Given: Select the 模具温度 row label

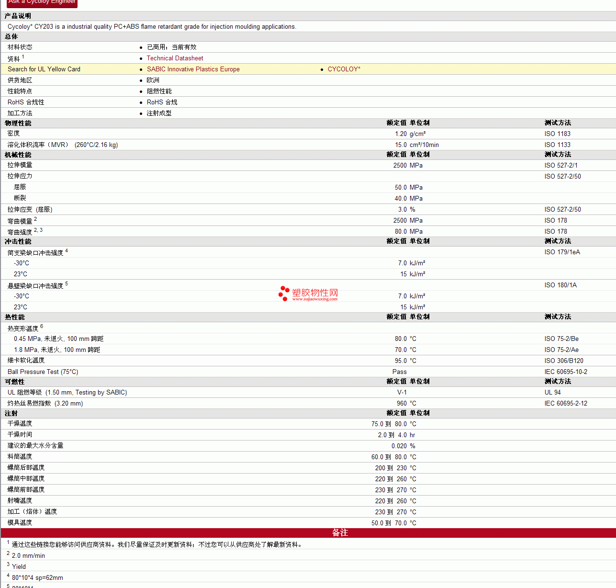Looking at the screenshot, I should coord(20,523).
